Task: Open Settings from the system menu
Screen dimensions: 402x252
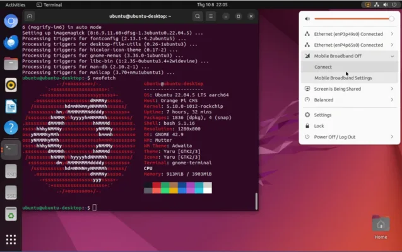Action: click(350, 115)
